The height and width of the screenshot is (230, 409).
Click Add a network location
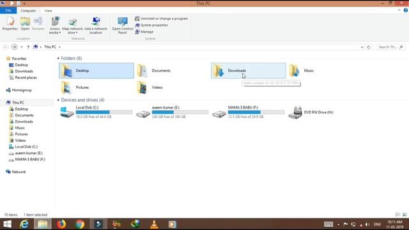coord(96,26)
